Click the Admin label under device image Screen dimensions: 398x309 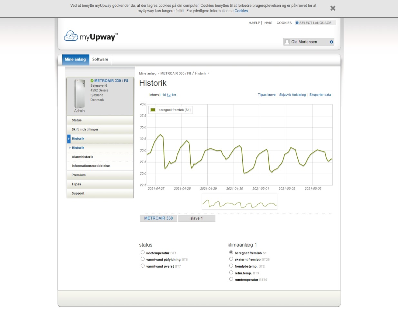79,111
